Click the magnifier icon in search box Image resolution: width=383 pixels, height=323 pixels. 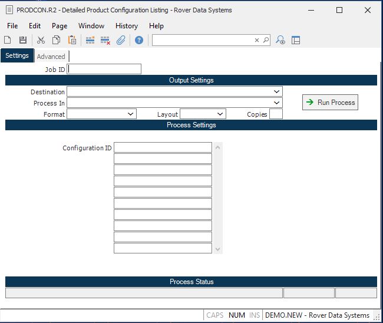[266, 40]
